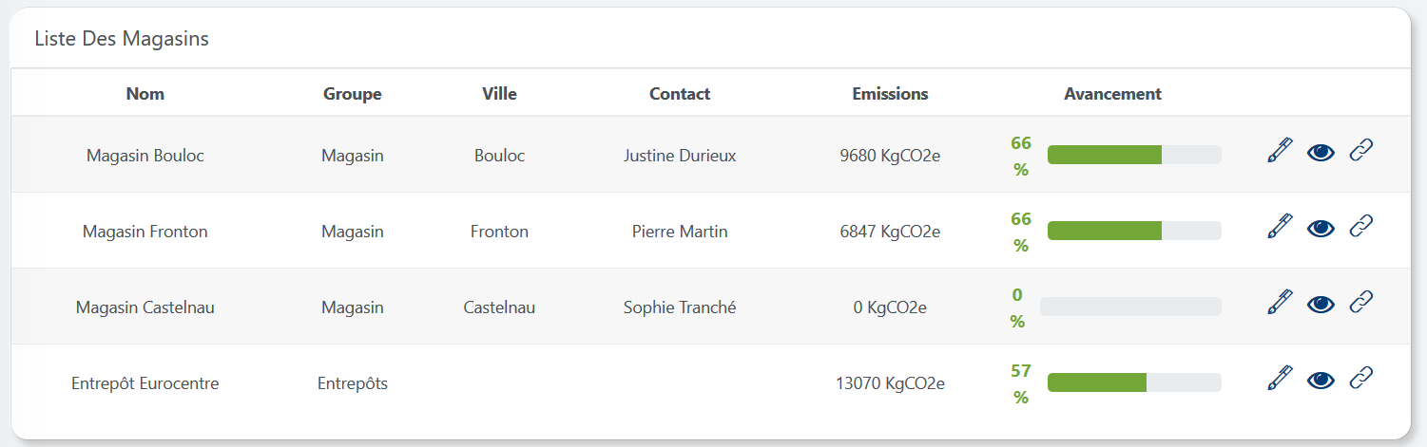
Task: Open the Magasin Bouloc name entry
Action: coord(145,156)
